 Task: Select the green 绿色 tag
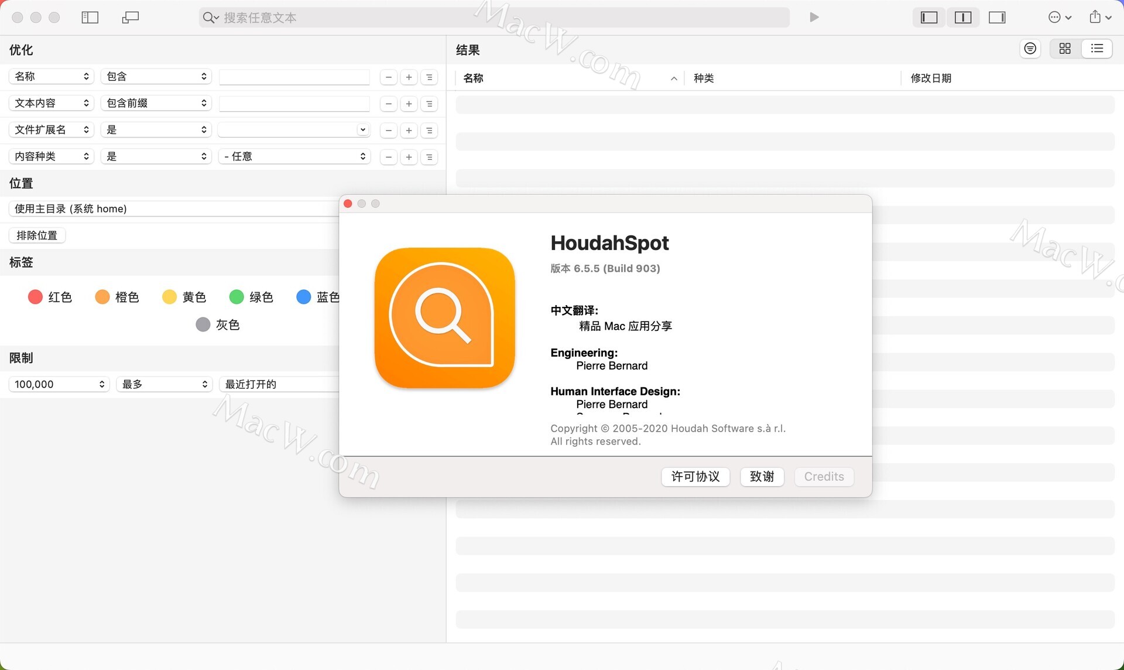click(x=251, y=297)
